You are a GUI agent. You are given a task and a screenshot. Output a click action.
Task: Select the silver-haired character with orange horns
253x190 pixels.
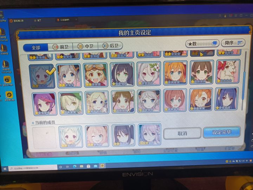tap(69, 76)
